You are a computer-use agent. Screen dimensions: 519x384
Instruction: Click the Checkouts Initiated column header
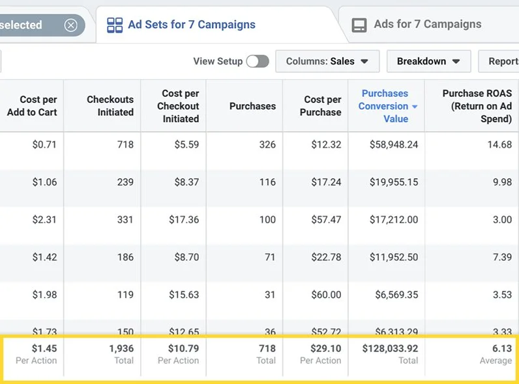[110, 106]
